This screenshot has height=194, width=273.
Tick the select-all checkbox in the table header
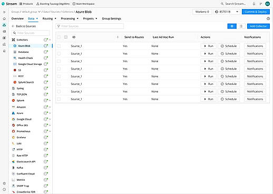click(x=59, y=37)
